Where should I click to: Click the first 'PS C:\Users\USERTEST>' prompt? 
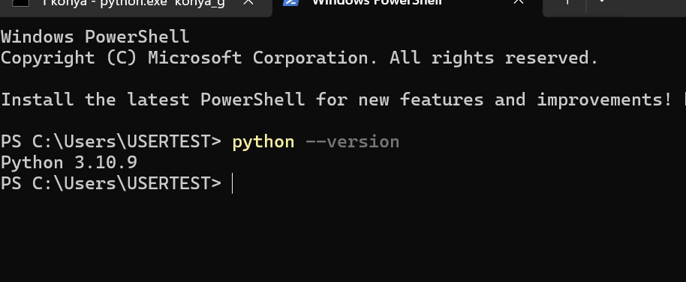(x=111, y=142)
